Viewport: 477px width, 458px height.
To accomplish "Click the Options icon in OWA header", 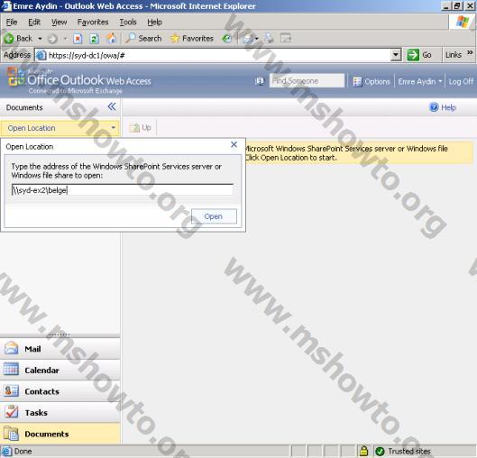I will [x=357, y=81].
